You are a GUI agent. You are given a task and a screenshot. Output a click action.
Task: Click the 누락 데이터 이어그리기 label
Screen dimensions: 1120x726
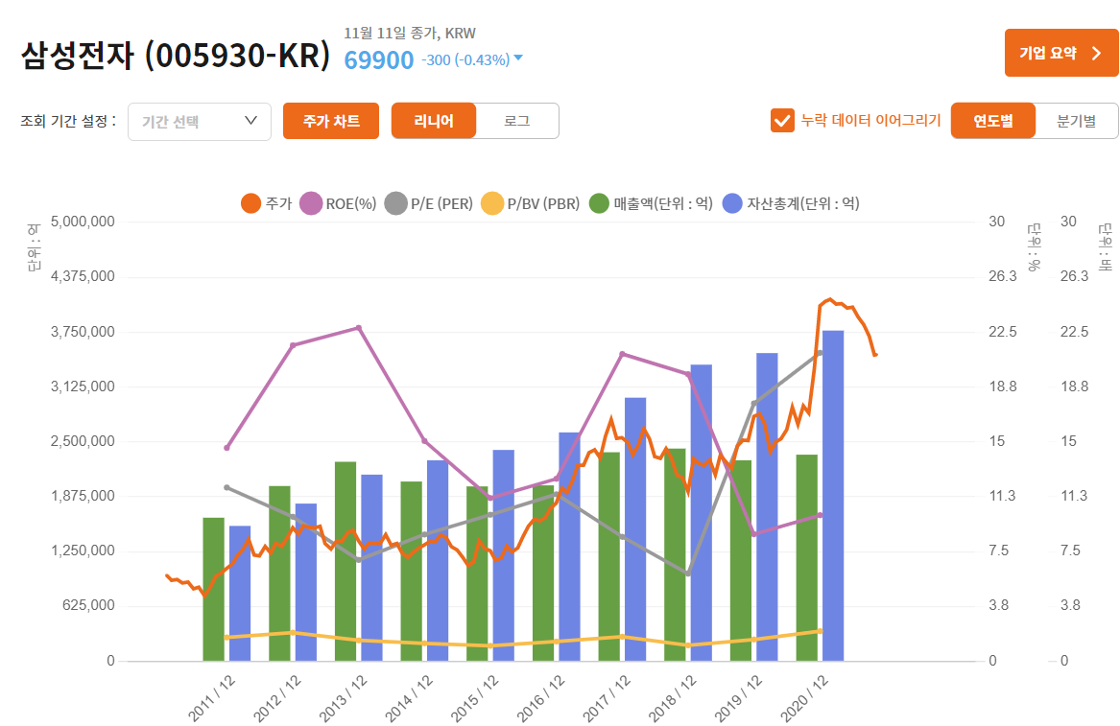(x=870, y=121)
